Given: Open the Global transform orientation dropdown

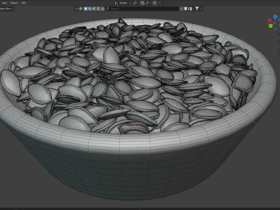Looking at the screenshot, I should 123,3.
